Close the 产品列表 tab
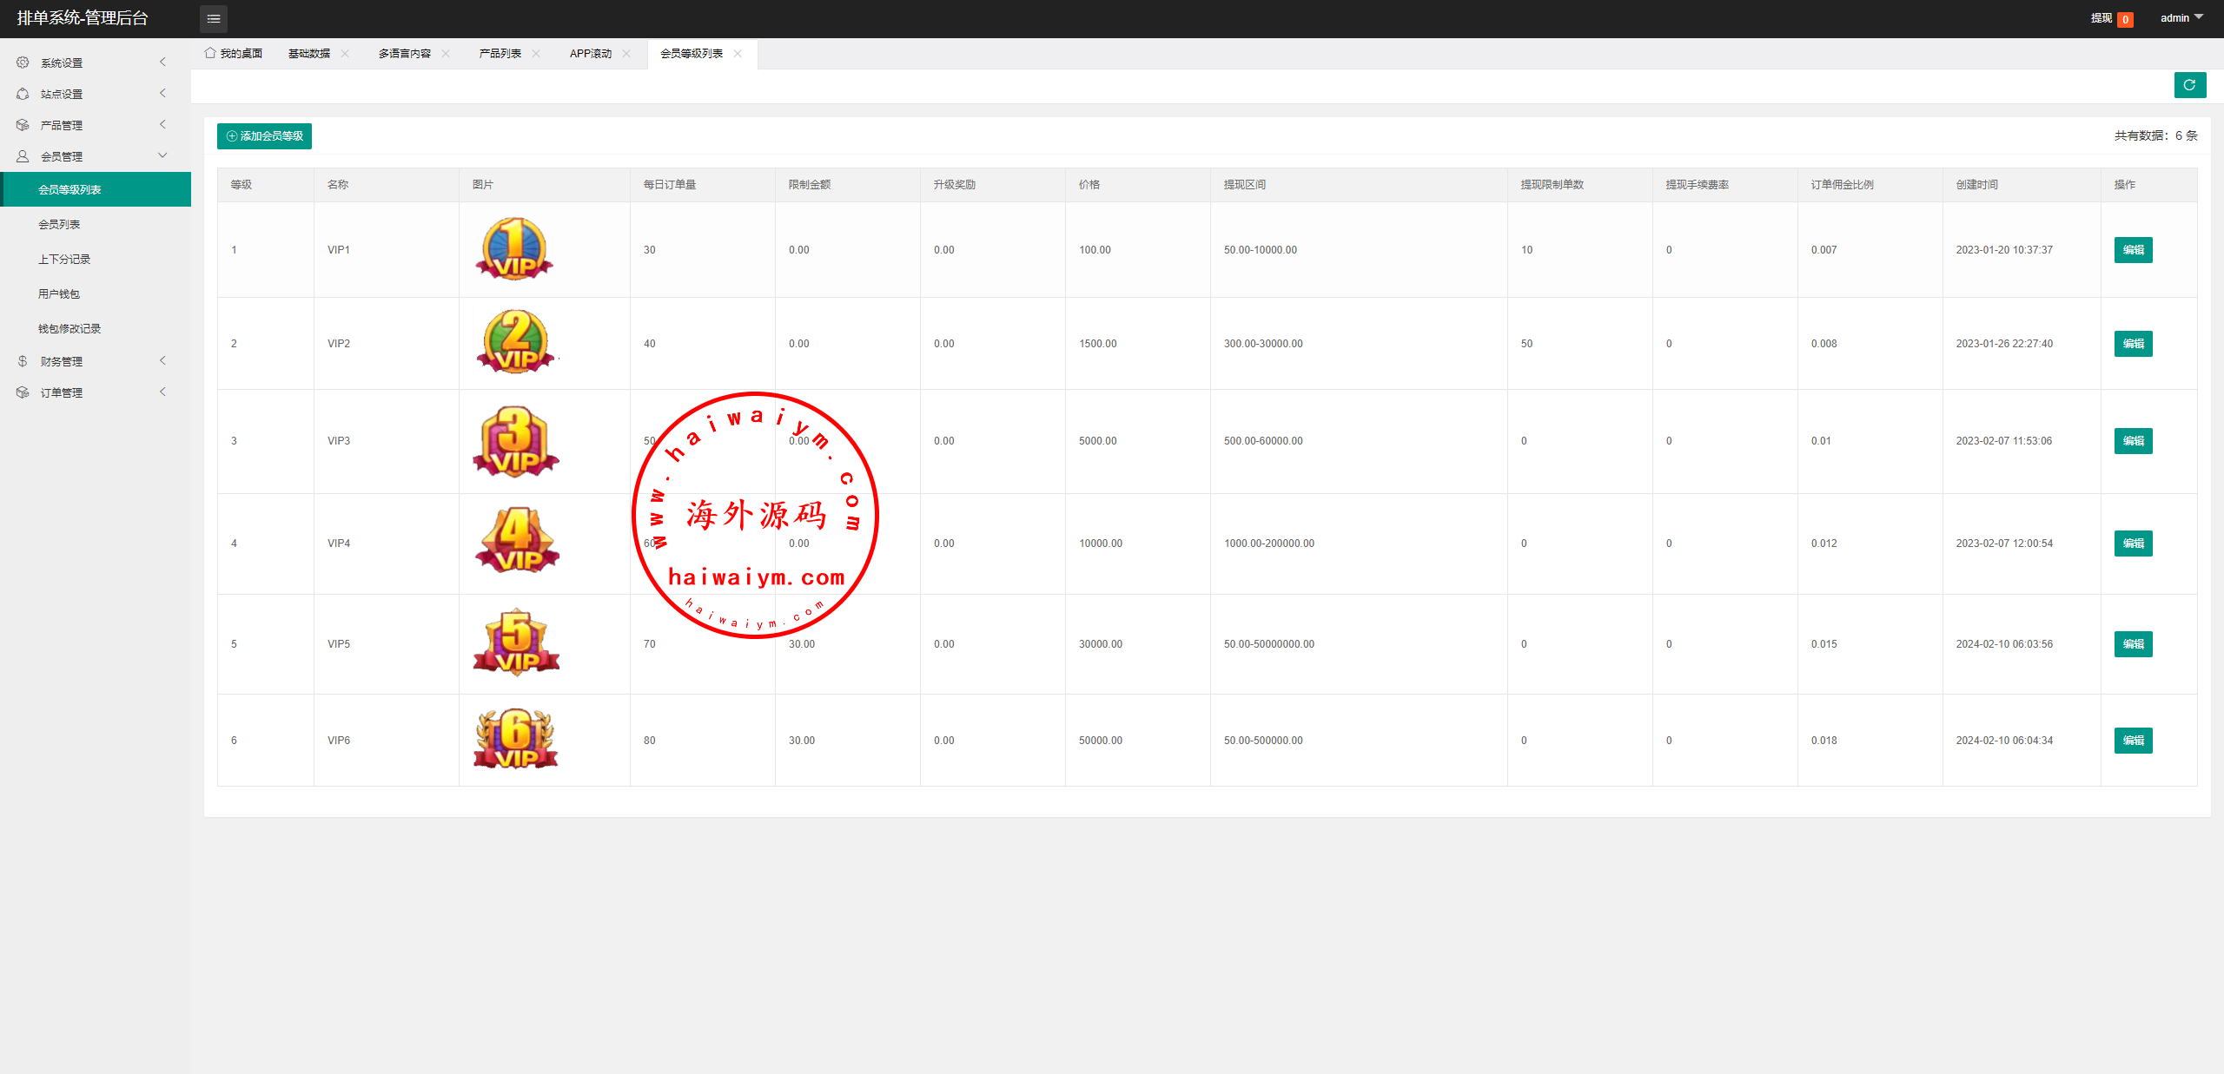 pos(536,54)
